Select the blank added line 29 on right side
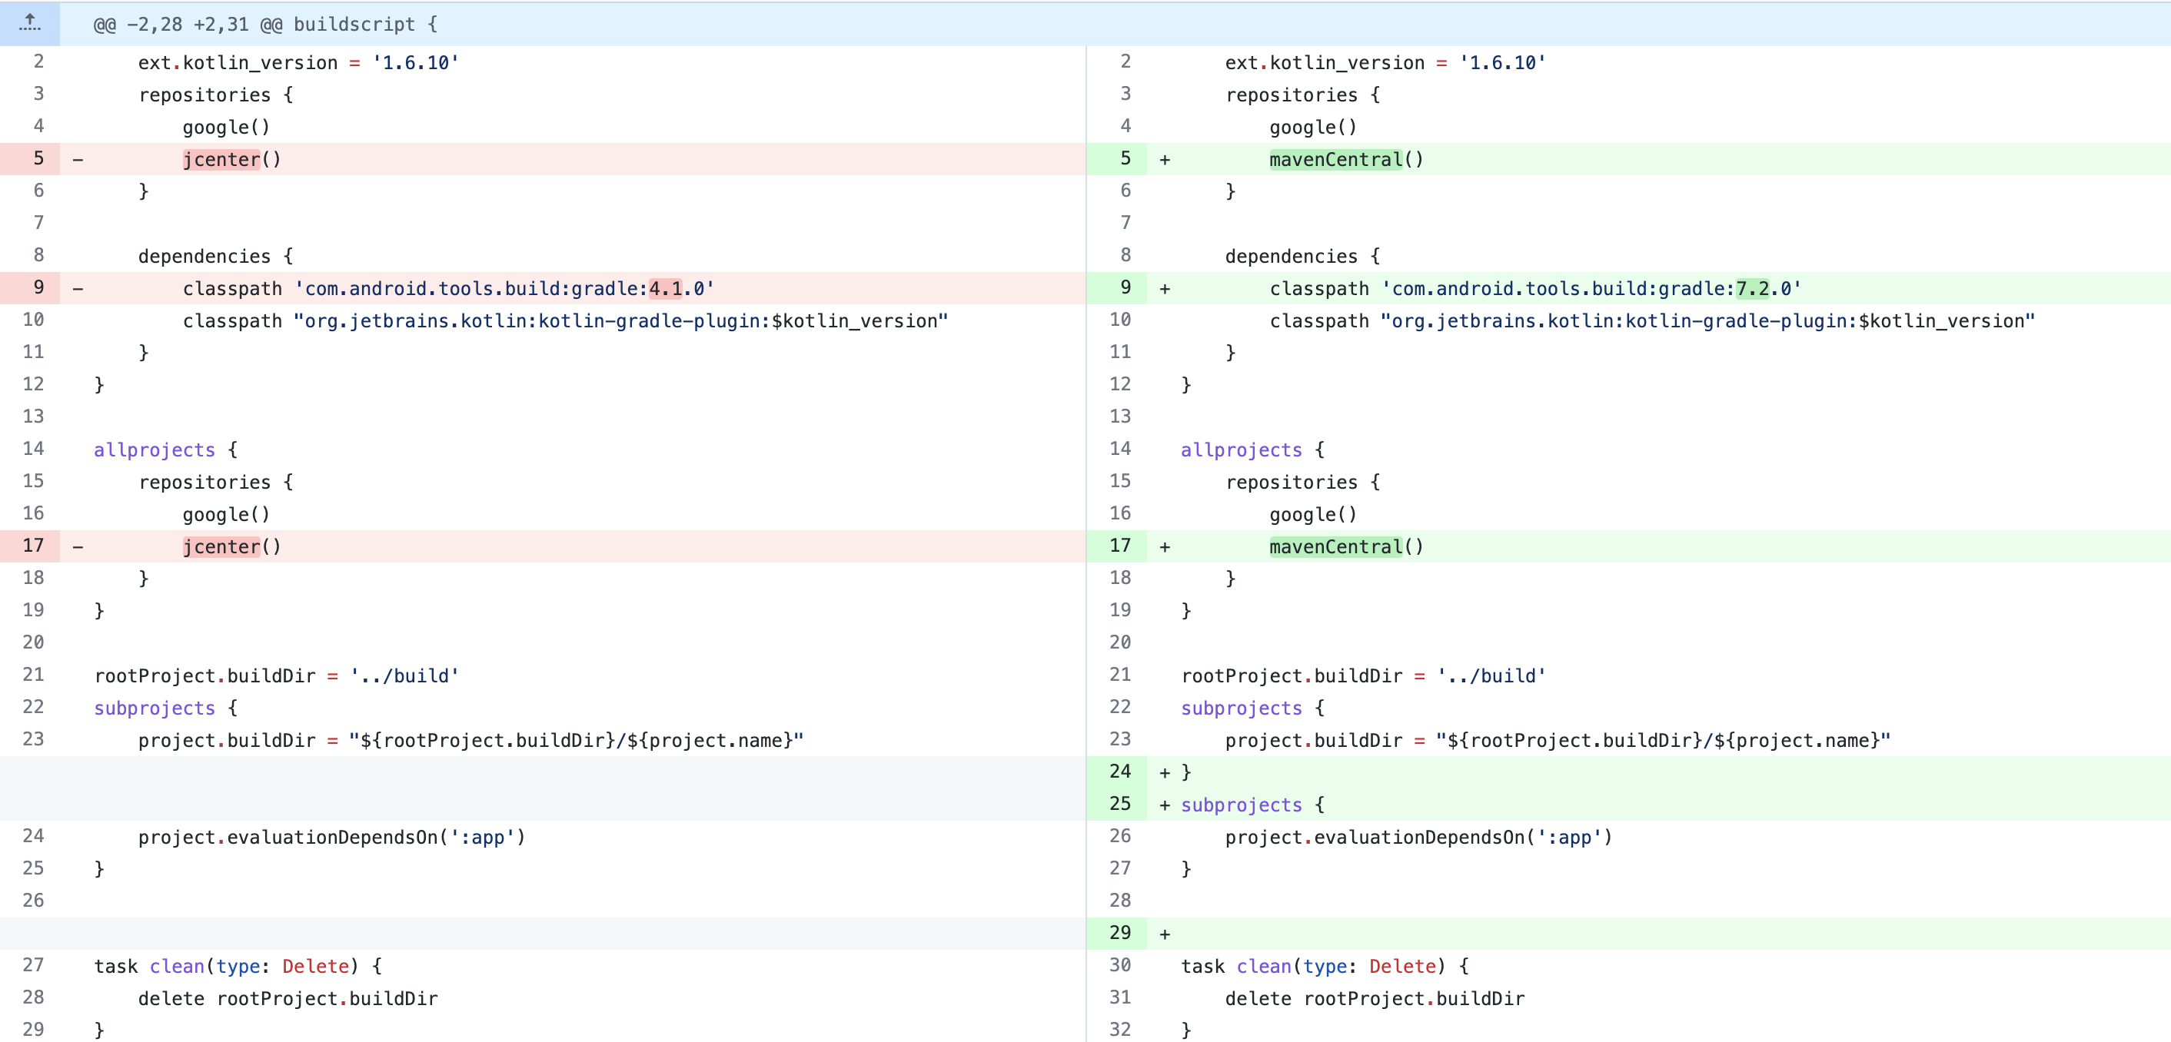 [x=1264, y=932]
